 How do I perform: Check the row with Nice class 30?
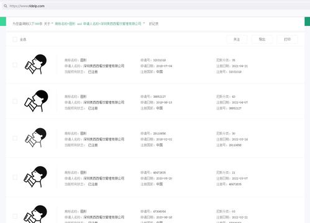[x=15, y=138]
